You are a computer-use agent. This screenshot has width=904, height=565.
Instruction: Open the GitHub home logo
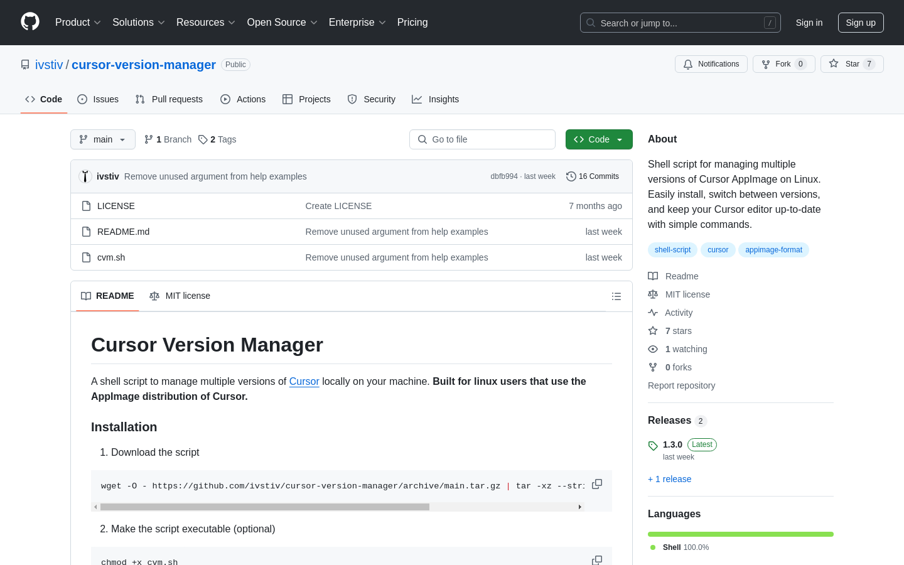coord(30,22)
